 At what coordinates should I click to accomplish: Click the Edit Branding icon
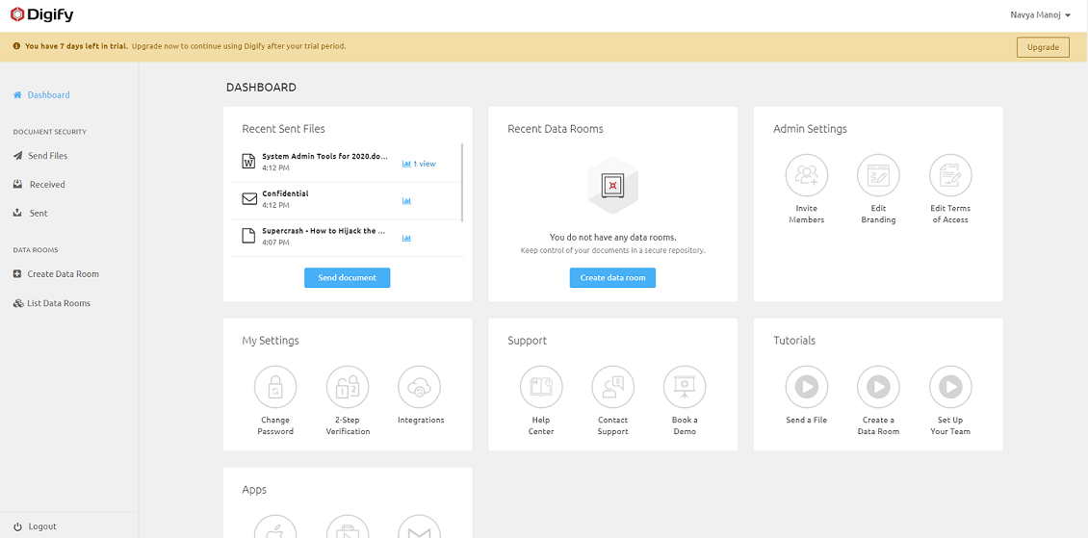point(878,176)
